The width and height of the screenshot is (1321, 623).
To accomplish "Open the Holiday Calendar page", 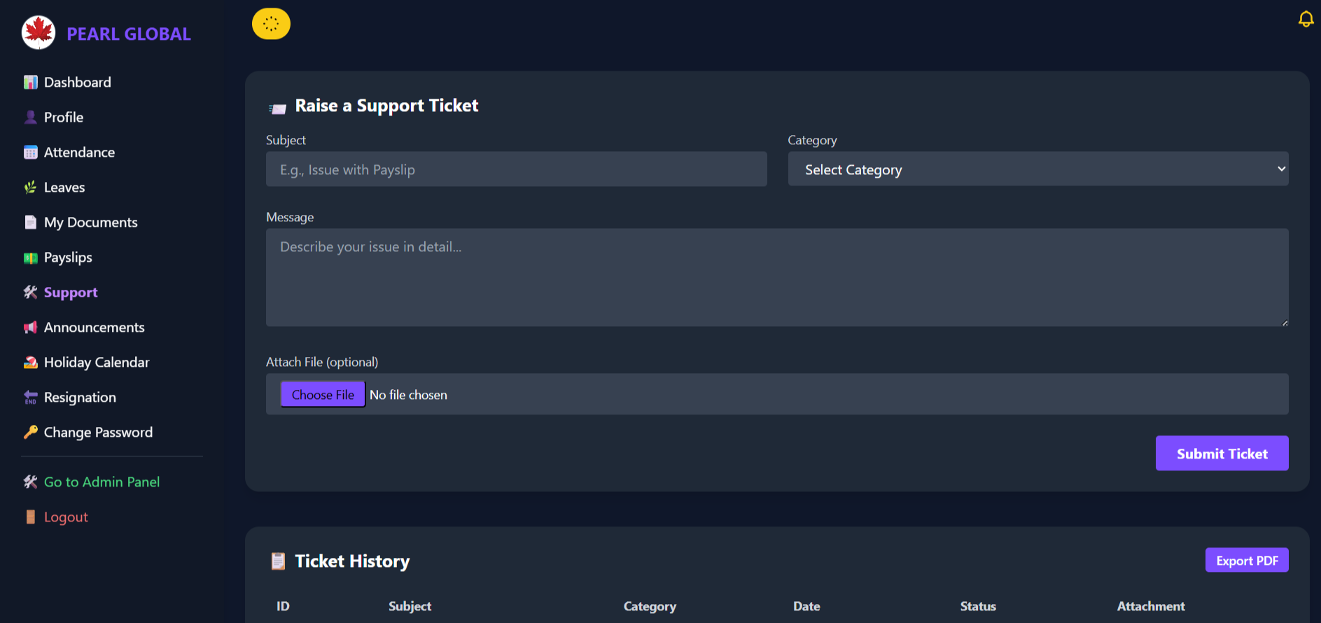I will tap(97, 363).
